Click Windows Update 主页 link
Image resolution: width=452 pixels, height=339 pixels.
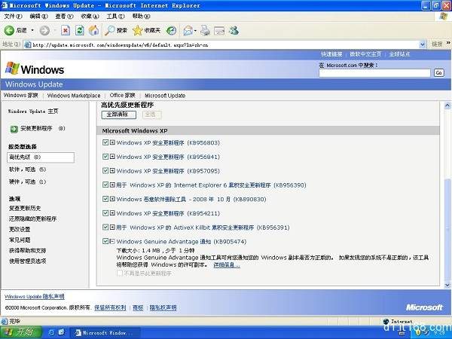[33, 111]
